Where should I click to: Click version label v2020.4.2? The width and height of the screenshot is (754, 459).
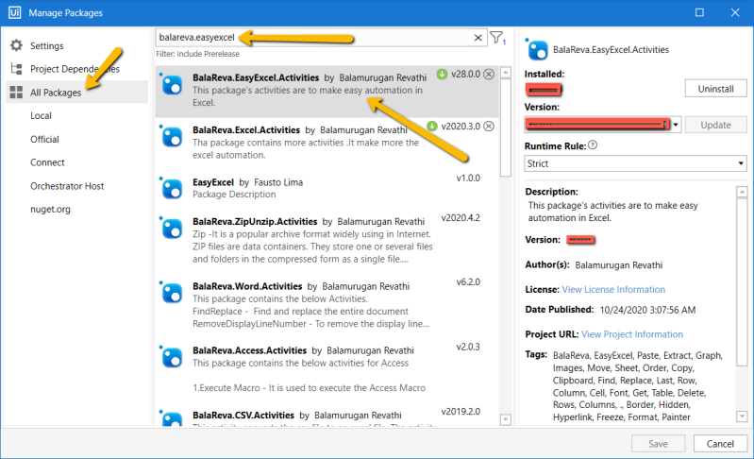(461, 218)
